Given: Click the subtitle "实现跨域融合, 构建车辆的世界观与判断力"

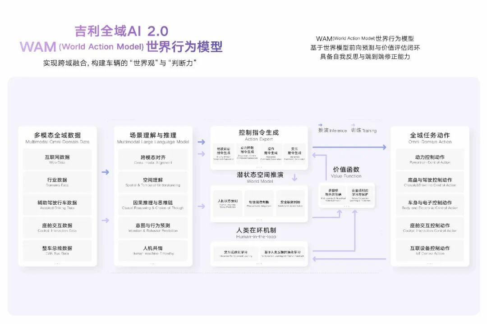Looking at the screenshot, I should (x=120, y=63).
